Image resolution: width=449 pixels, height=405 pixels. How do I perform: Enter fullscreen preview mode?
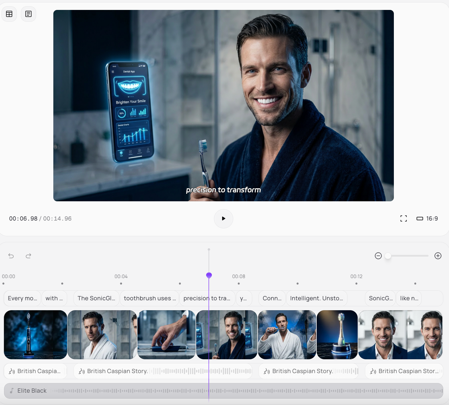click(403, 218)
